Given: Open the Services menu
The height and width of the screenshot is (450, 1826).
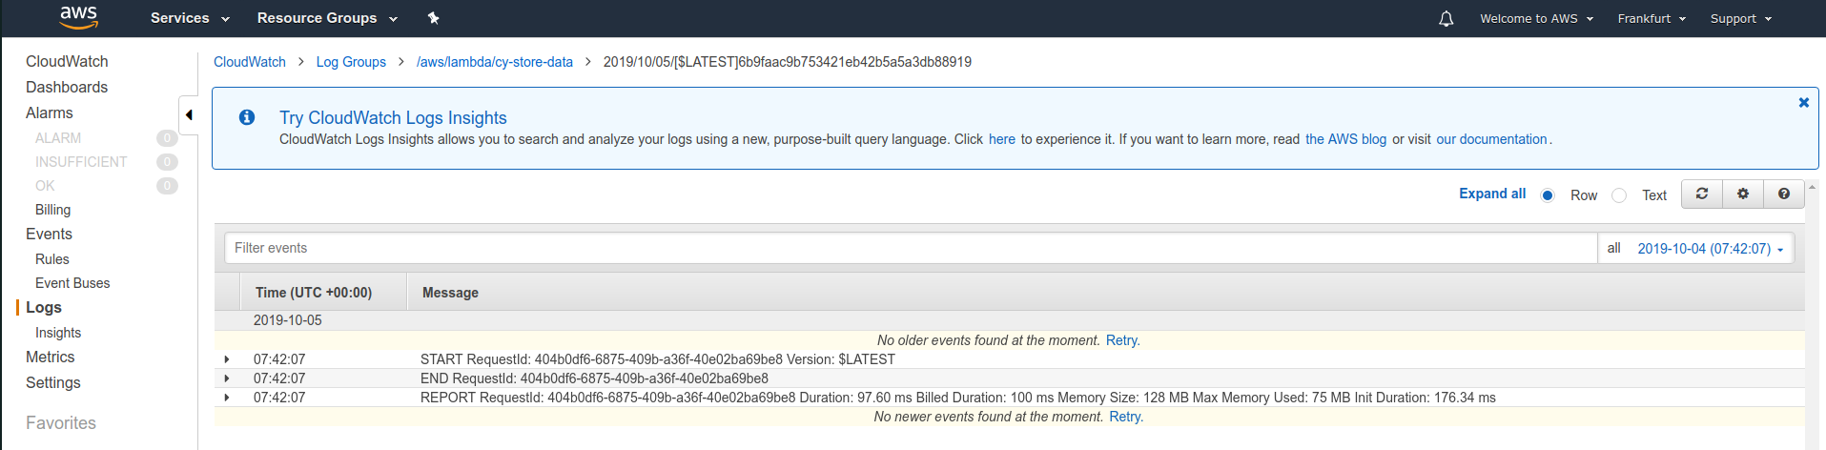Looking at the screenshot, I should 190,18.
